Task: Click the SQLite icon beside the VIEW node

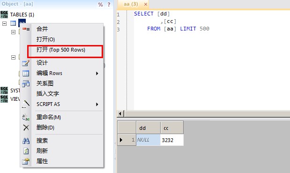Action: tap(4, 99)
